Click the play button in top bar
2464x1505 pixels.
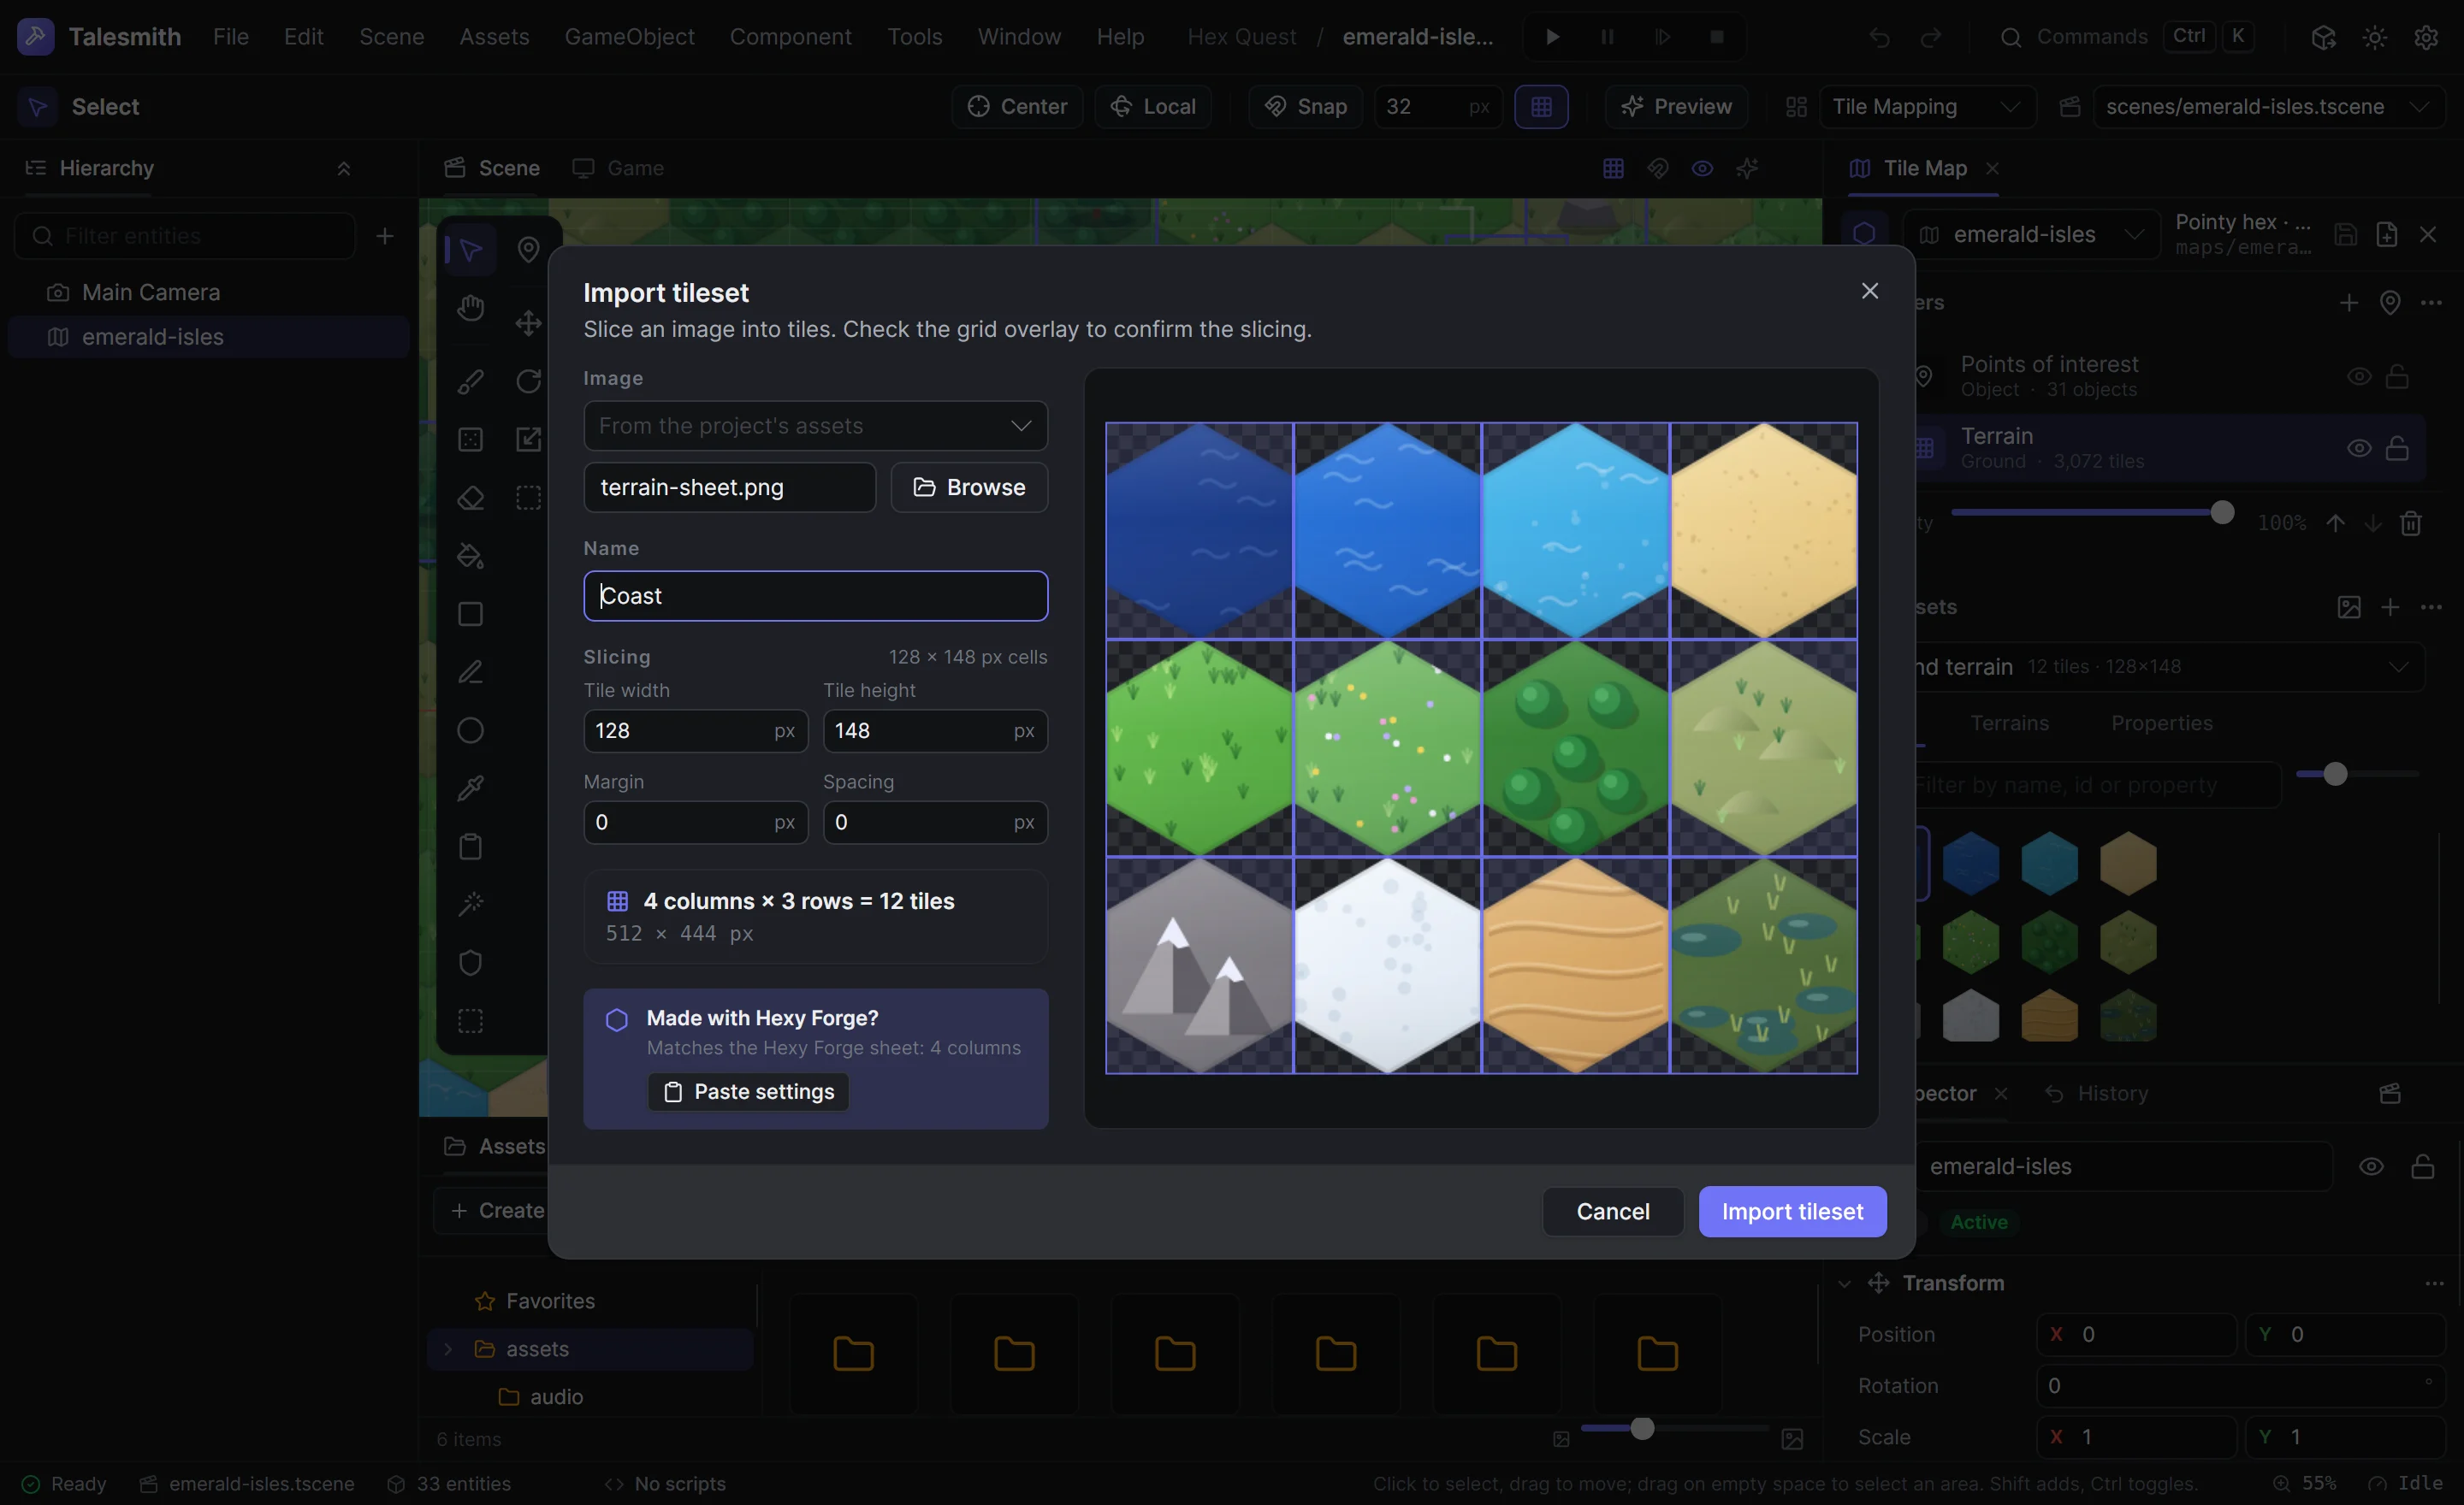1552,37
